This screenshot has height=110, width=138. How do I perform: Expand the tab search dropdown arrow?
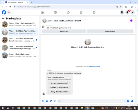coord(2,2)
